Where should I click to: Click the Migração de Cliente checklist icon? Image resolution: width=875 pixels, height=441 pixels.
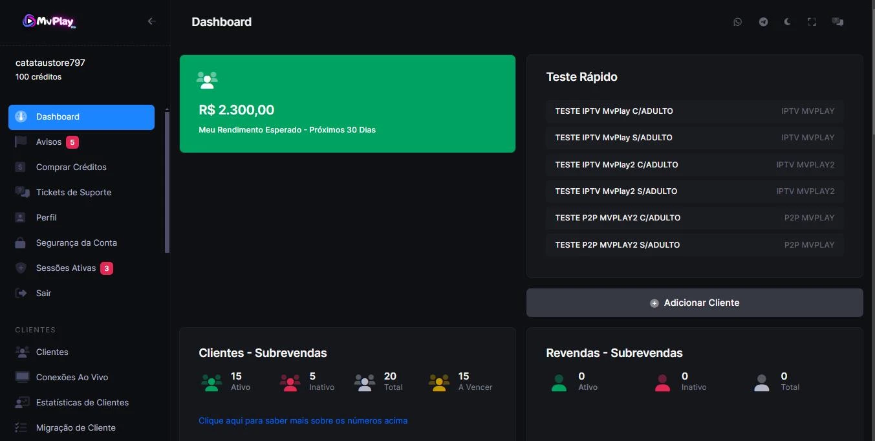[x=20, y=427]
